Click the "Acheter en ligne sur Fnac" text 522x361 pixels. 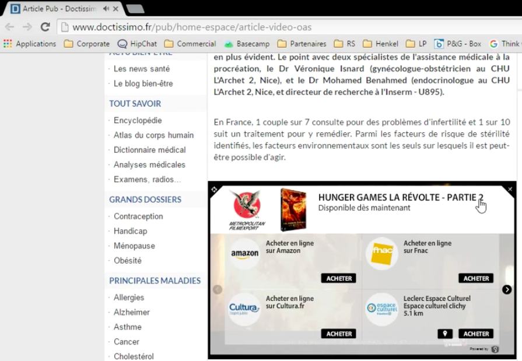point(428,247)
